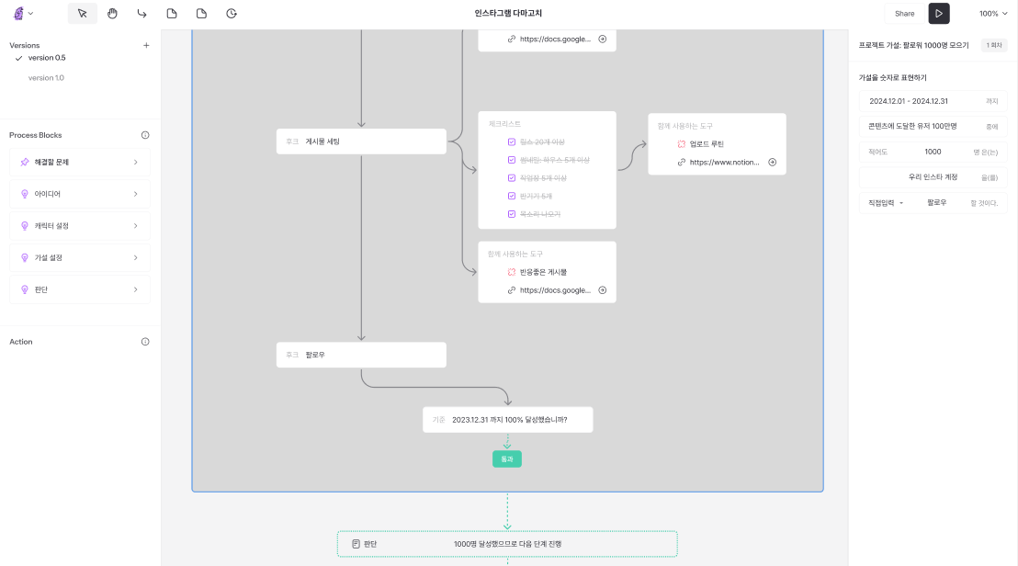Click the history clock icon
The image size is (1018, 566).
pyautogui.click(x=232, y=14)
